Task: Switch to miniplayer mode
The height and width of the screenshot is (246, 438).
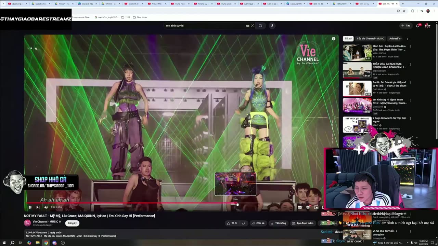Action: point(316,207)
